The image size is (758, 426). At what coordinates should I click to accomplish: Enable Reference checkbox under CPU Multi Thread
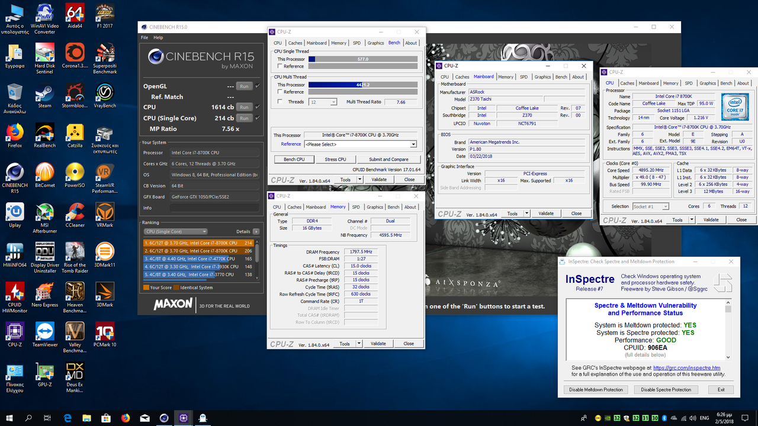(280, 92)
